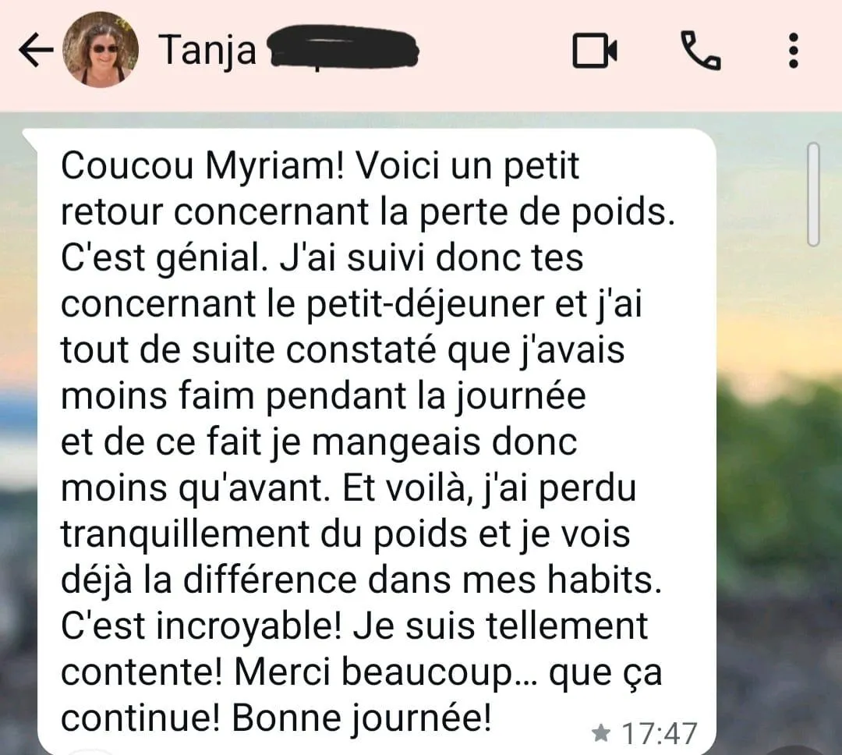842x755 pixels.
Task: Open Tanja's profile picture
Action: click(x=101, y=49)
